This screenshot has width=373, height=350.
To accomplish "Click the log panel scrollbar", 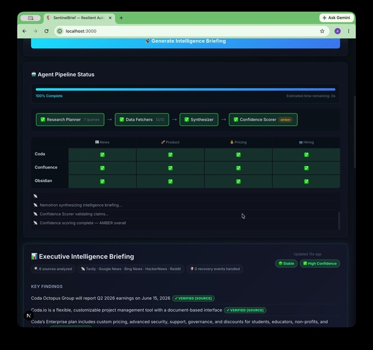I will [x=339, y=221].
